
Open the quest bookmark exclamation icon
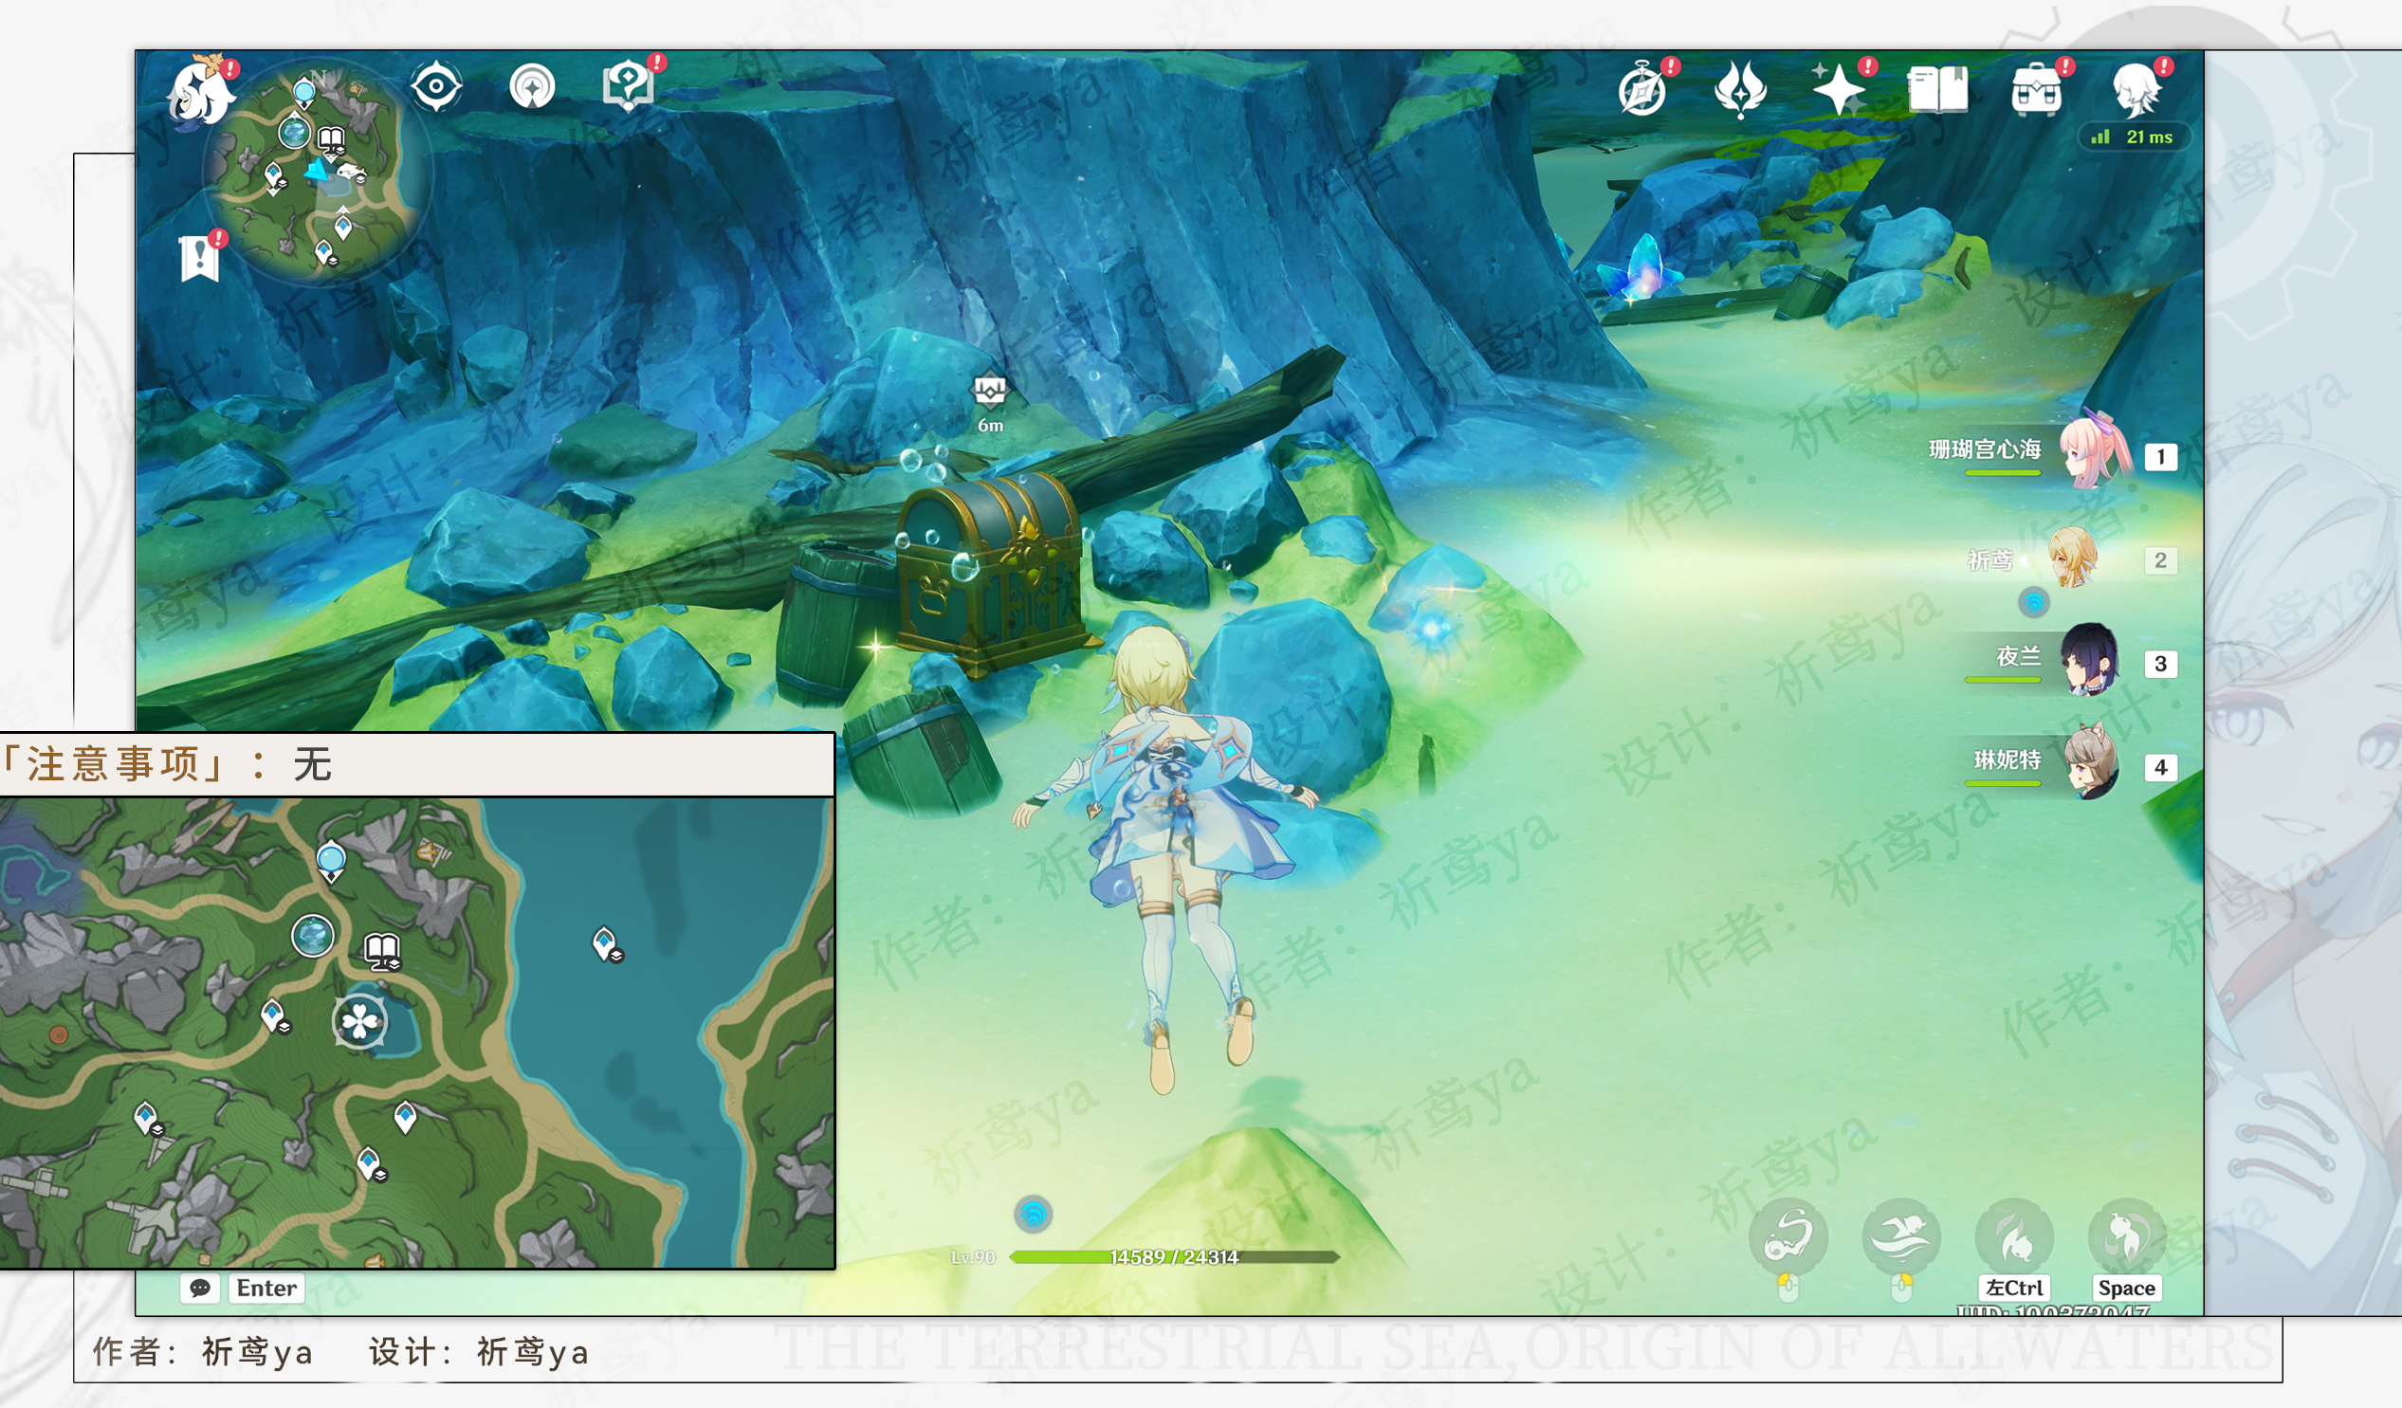(200, 258)
